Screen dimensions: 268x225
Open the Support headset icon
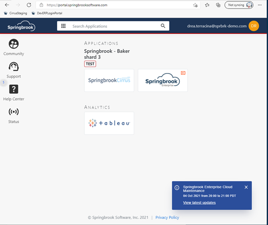click(14, 66)
